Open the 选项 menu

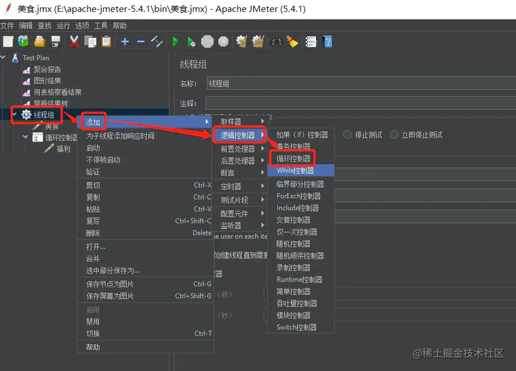82,26
